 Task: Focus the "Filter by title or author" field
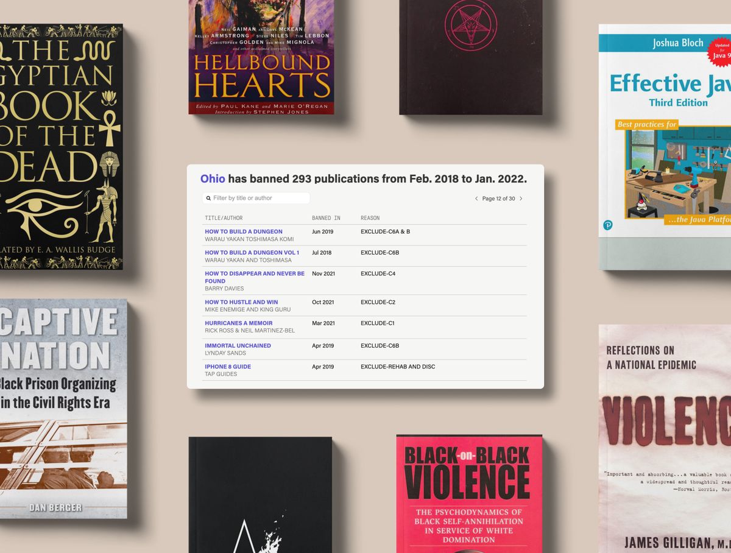260,198
